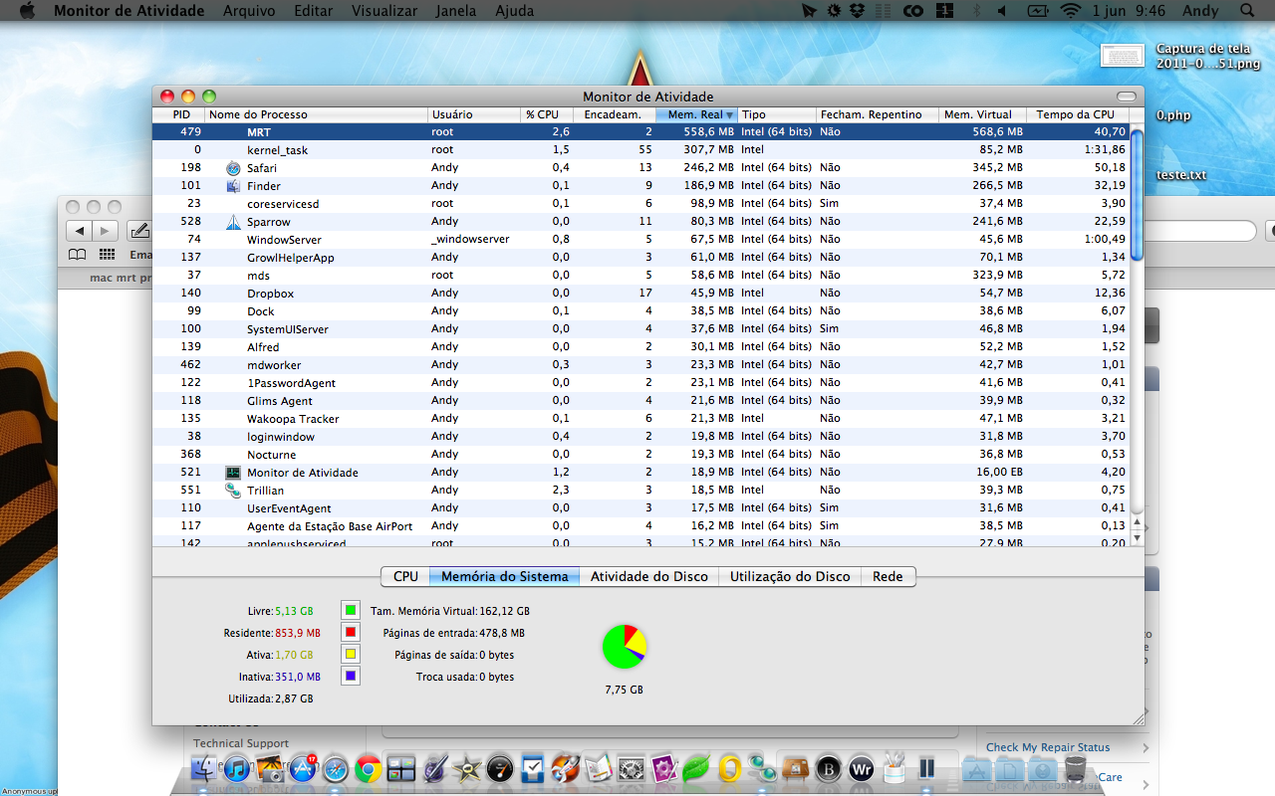
Task: Open the Wr app icon in the Dock
Action: click(862, 768)
